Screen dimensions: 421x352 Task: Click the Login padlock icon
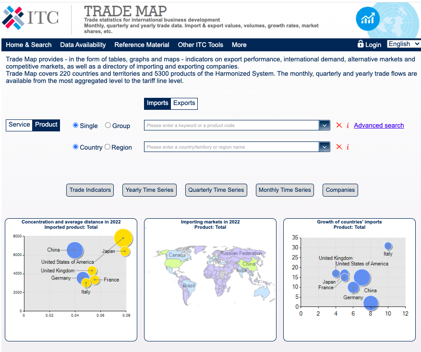(361, 44)
